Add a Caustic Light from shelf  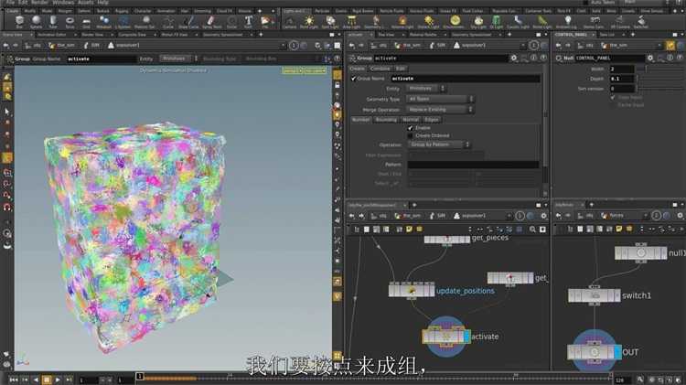(518, 22)
